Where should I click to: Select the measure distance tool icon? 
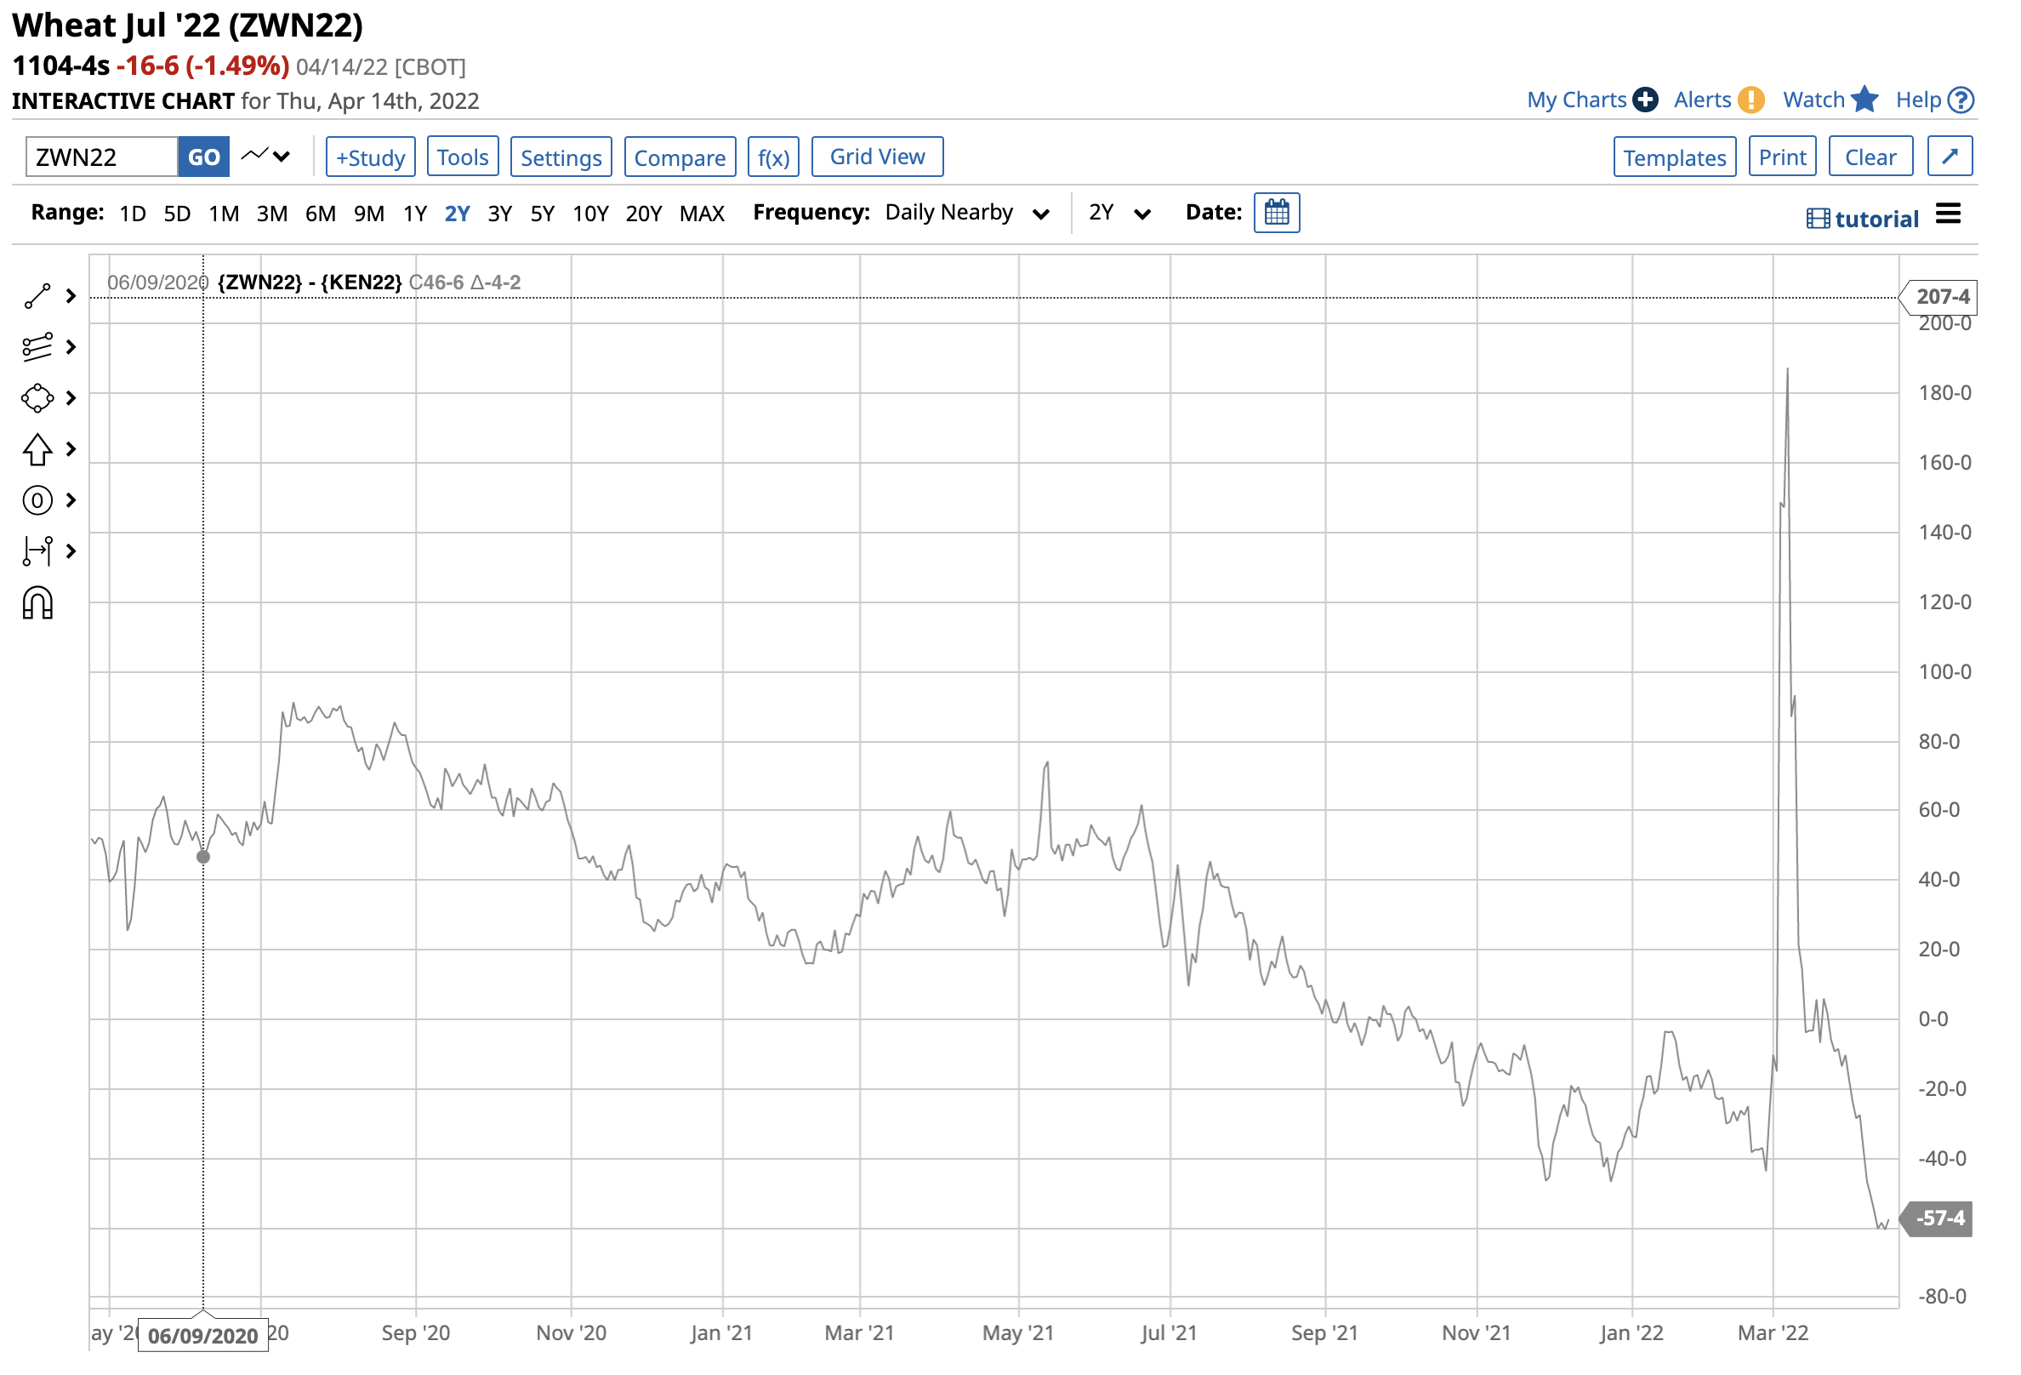[x=37, y=552]
